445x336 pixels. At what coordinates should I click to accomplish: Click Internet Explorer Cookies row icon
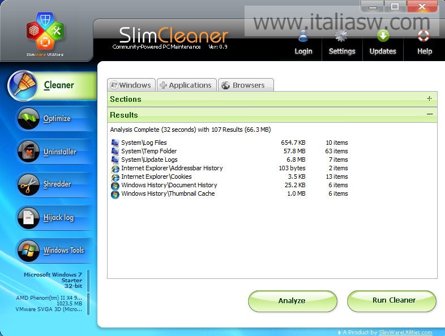(115, 177)
